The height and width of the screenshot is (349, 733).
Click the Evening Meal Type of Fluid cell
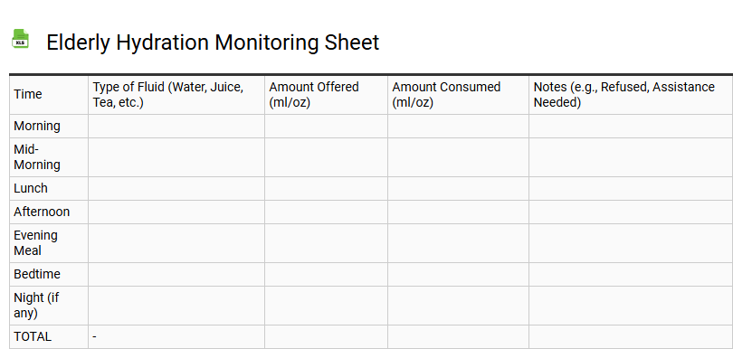pos(176,243)
